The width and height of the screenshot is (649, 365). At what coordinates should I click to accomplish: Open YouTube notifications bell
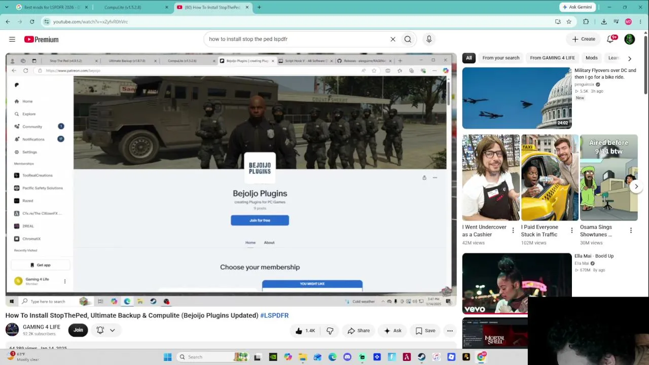[610, 39]
